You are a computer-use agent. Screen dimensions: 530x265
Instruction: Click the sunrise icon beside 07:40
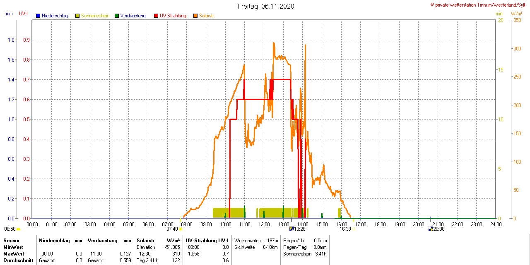click(x=181, y=229)
